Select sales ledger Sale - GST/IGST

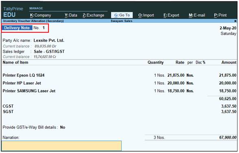[x=49, y=51]
